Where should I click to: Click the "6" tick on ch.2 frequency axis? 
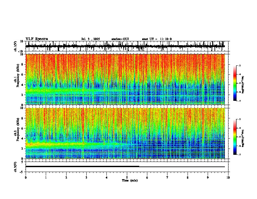point(22,128)
